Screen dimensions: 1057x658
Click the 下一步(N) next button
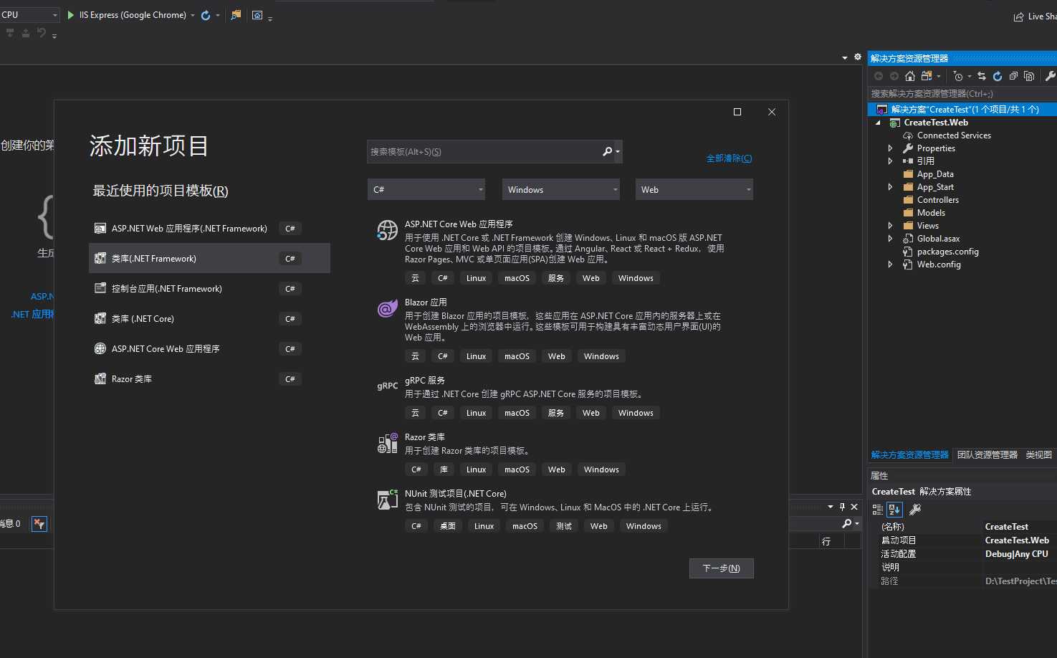[721, 568]
